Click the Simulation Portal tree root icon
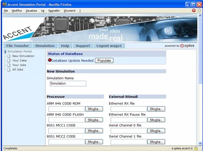This screenshot has height=151, width=203. pyautogui.click(x=5, y=52)
